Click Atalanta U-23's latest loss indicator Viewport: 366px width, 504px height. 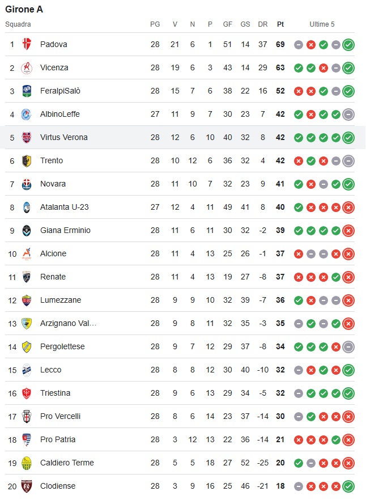tap(348, 207)
